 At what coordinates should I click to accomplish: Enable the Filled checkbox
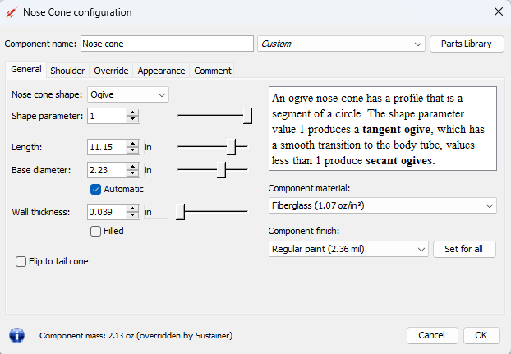pos(95,232)
